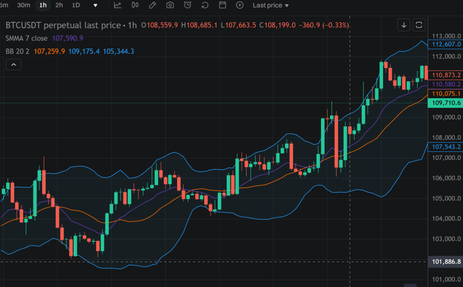
Task: Collapse the indicator legend with chevron
Action: pos(14,65)
